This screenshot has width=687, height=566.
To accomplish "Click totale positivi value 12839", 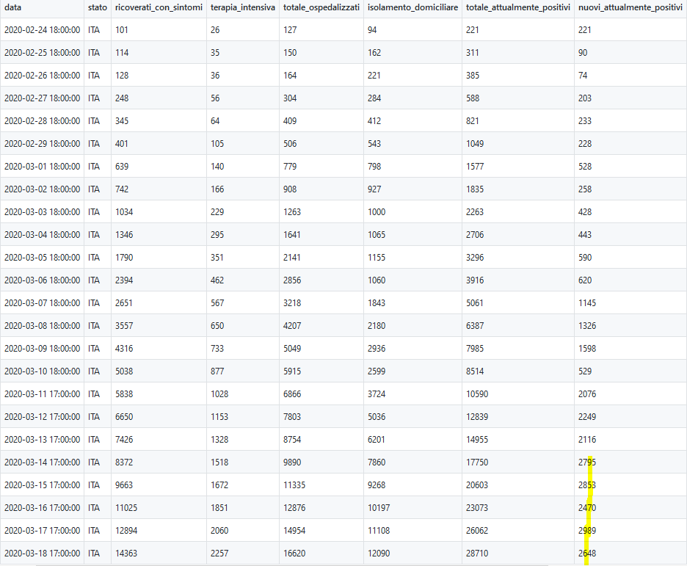I will point(477,417).
